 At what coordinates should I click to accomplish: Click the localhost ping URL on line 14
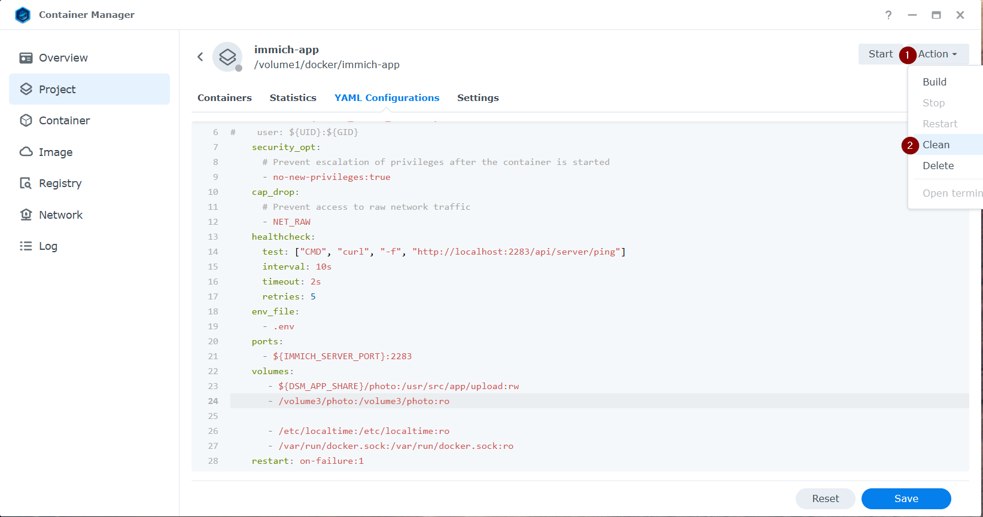(x=516, y=252)
